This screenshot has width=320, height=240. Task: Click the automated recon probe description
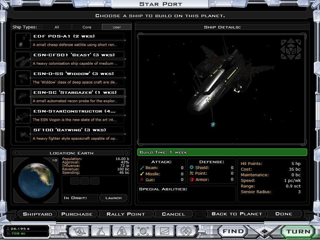pyautogui.click(x=77, y=101)
